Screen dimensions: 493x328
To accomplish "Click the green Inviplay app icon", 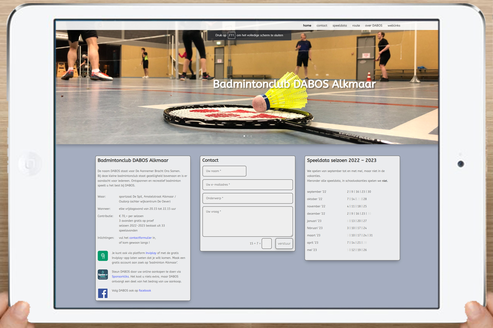I will [103, 256].
